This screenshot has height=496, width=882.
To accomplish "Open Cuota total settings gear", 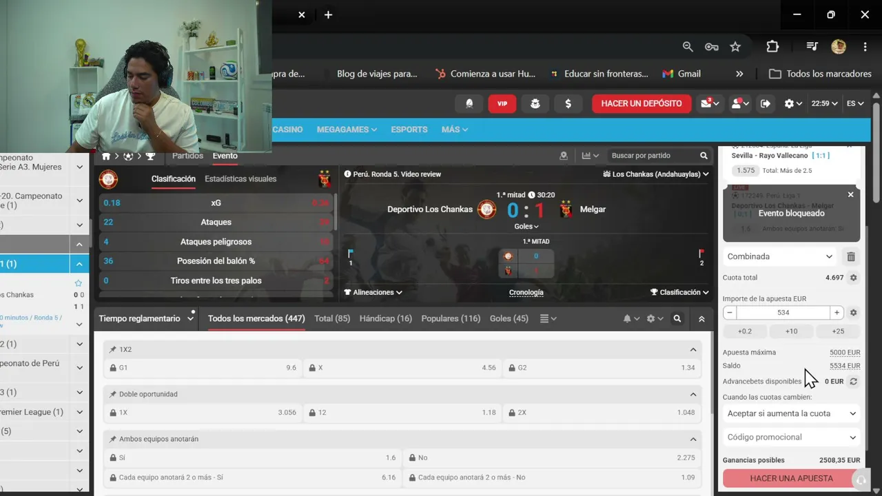I will [853, 278].
